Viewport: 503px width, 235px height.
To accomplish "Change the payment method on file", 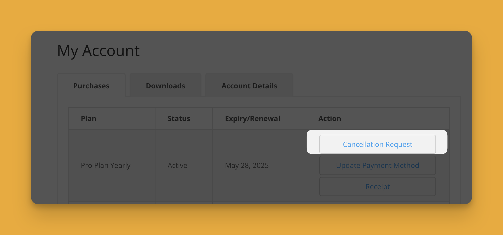I will coord(378,165).
